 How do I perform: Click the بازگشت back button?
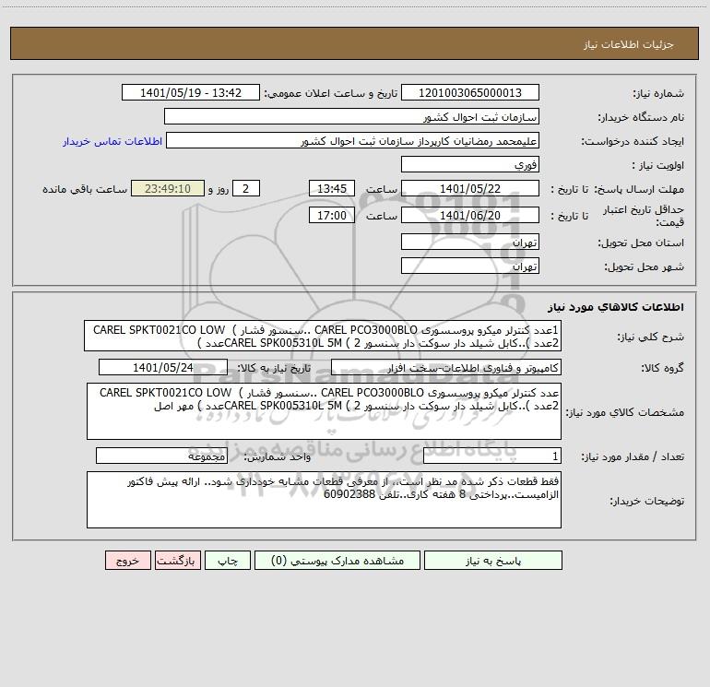[x=177, y=560]
